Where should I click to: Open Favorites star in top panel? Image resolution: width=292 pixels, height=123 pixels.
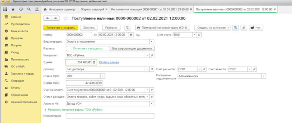(13, 9)
